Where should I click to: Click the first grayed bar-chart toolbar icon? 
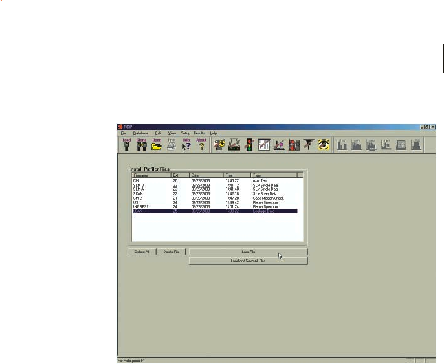coord(342,145)
